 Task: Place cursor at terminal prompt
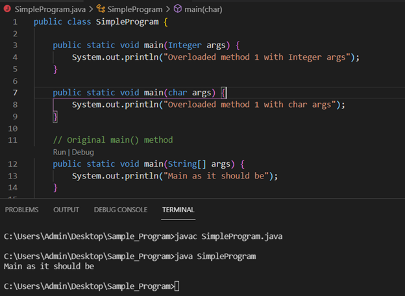coord(177,286)
